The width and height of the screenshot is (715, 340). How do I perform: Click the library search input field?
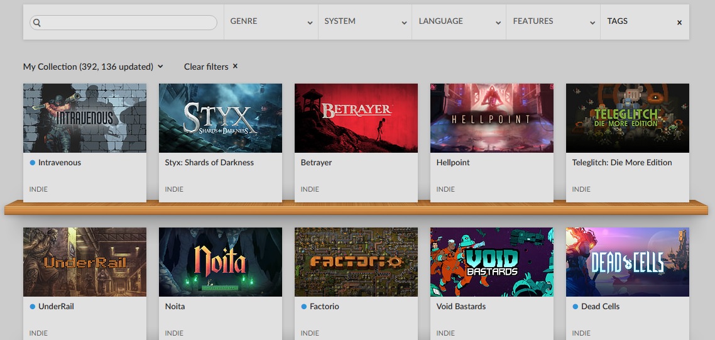tap(123, 23)
